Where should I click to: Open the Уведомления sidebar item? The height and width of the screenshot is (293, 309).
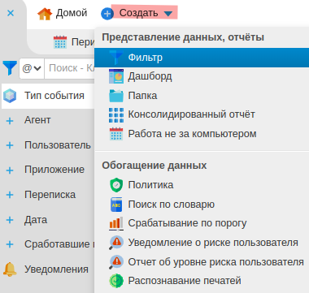click(x=48, y=269)
